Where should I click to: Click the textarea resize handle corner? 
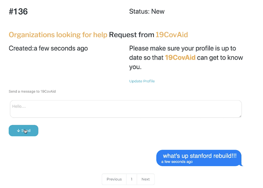click(240, 116)
